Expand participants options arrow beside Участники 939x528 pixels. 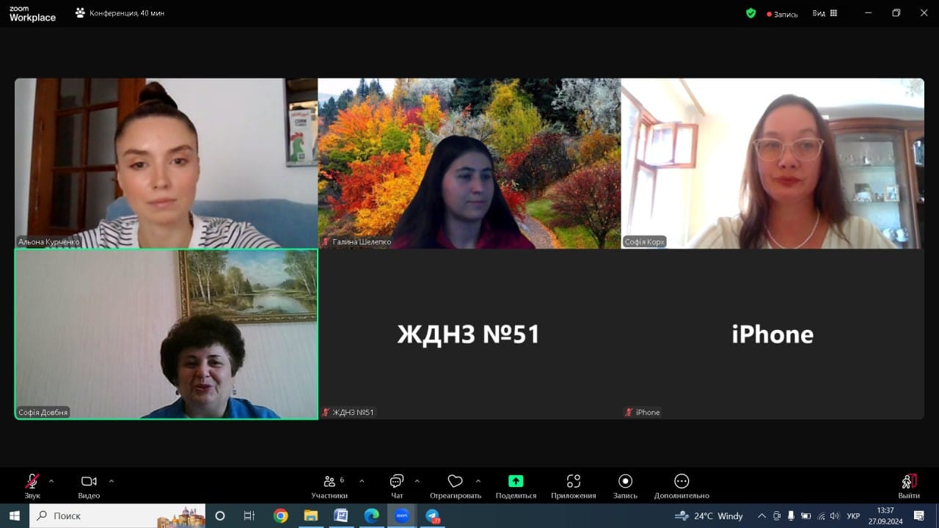[x=362, y=481]
